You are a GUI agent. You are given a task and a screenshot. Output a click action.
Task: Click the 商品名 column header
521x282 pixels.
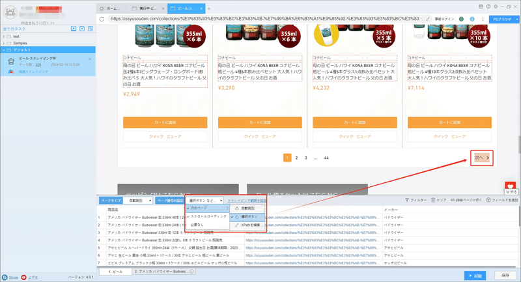click(113, 210)
